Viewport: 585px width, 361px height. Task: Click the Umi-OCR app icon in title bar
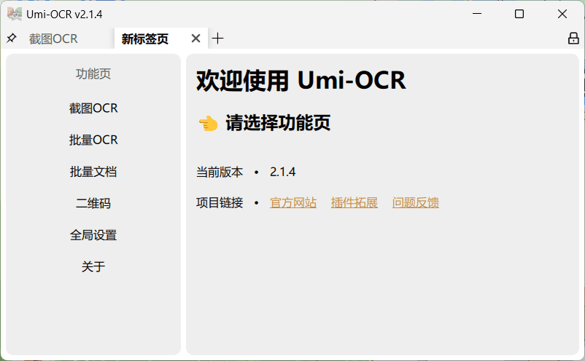point(14,14)
